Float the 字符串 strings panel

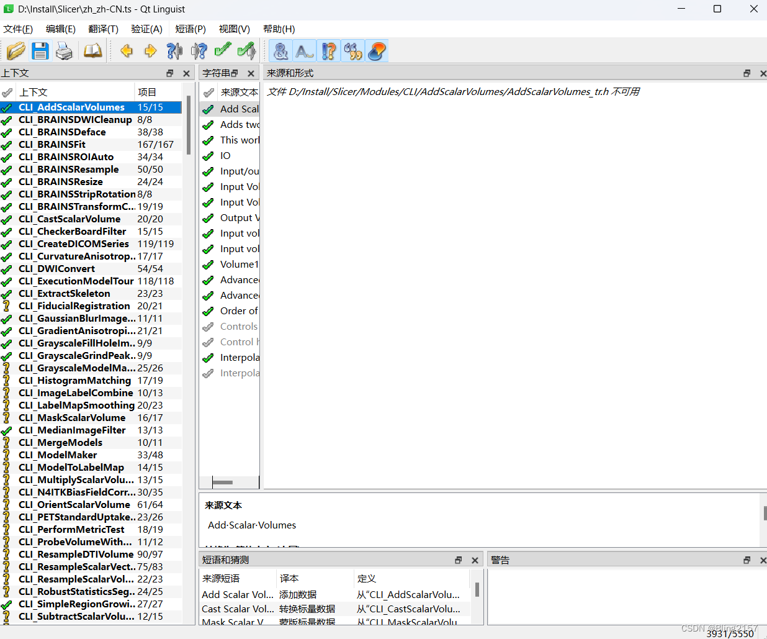tap(235, 73)
